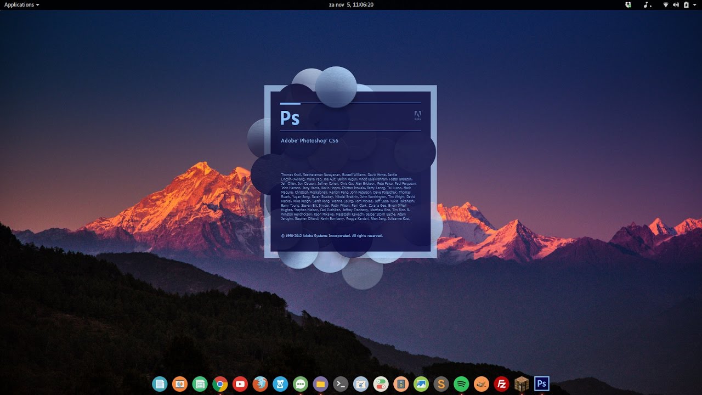
Task: Open the orange speaker music app
Action: (401, 384)
